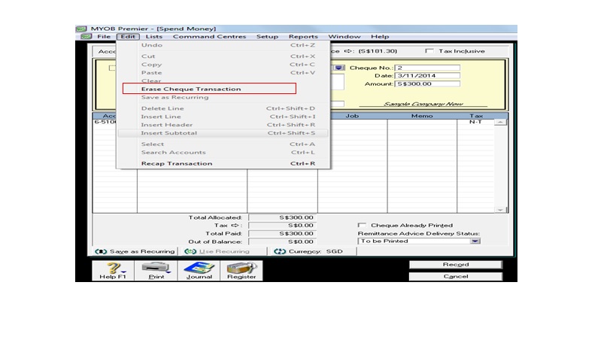Click the Currency SGD icon

[280, 251]
